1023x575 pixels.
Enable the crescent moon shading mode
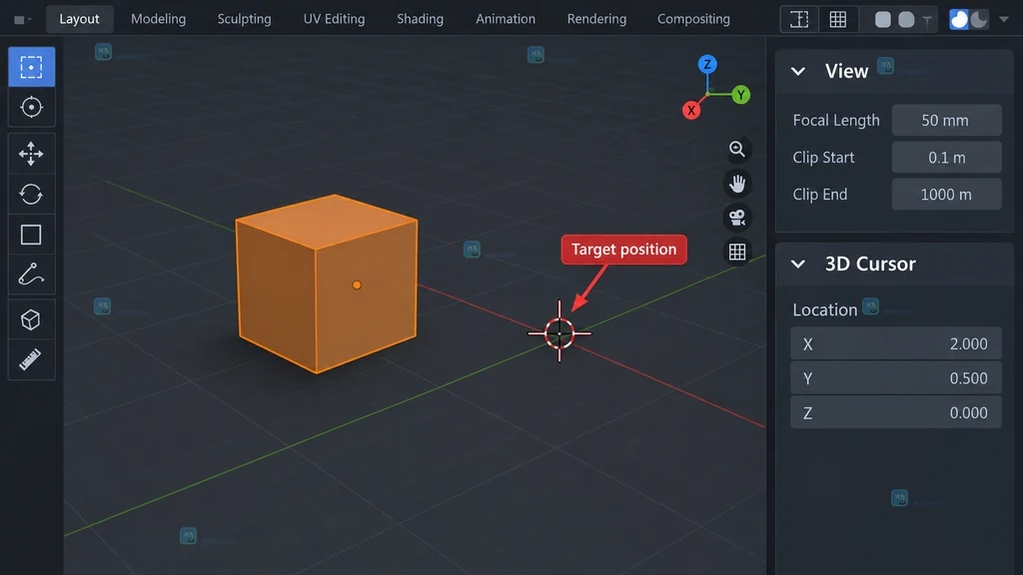click(979, 20)
